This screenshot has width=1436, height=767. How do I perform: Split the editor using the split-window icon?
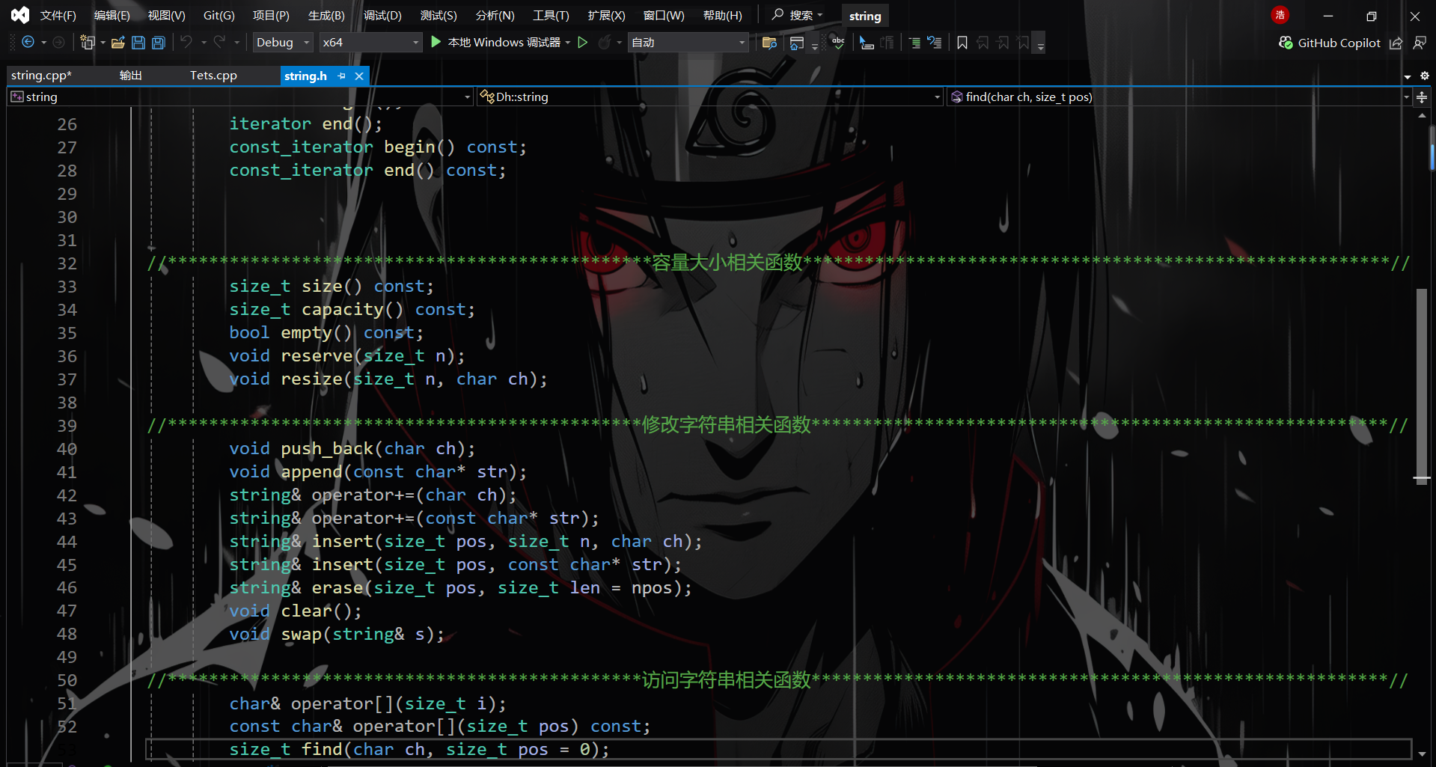(x=1422, y=97)
